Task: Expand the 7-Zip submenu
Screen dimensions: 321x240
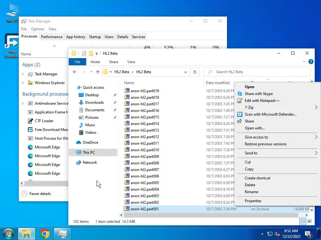Action: [277, 107]
